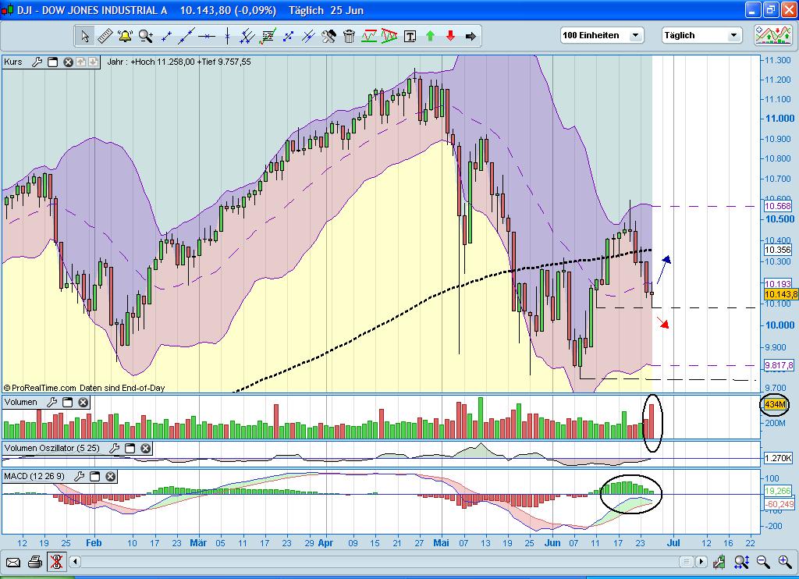
Task: Click the printer icon
Action: tap(34, 562)
